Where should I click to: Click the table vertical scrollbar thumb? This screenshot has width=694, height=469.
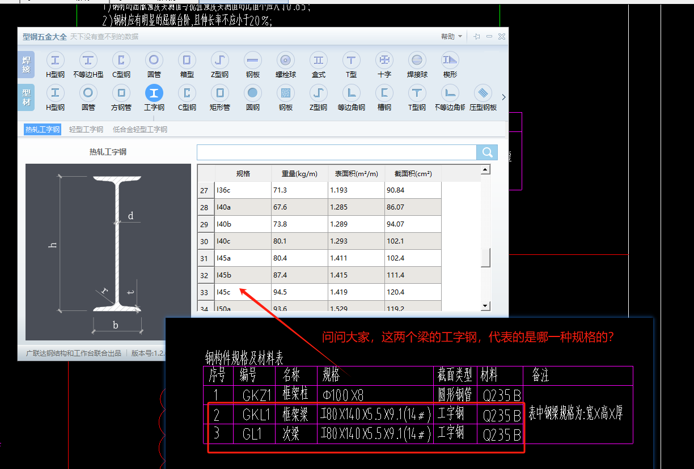tap(485, 257)
